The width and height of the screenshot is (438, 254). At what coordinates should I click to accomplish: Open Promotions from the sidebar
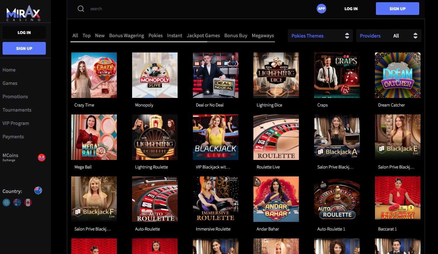15,96
